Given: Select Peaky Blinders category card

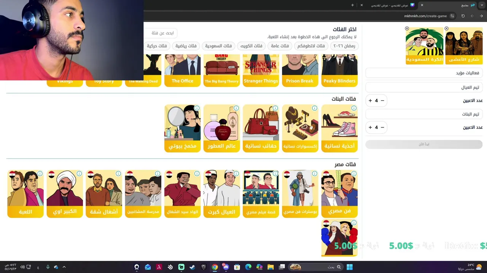Looking at the screenshot, I should 339,71.
